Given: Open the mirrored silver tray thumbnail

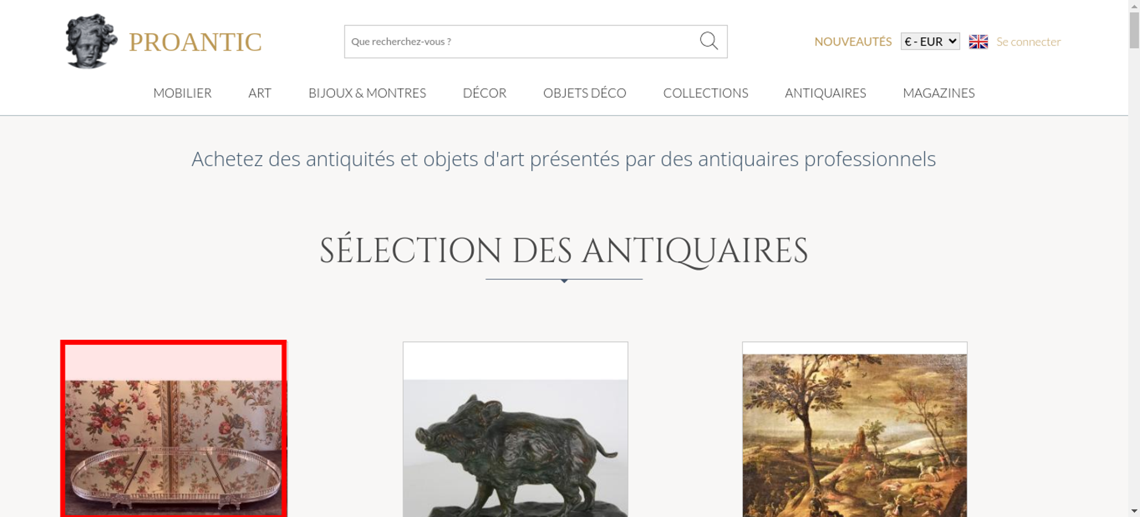Looking at the screenshot, I should tap(174, 429).
